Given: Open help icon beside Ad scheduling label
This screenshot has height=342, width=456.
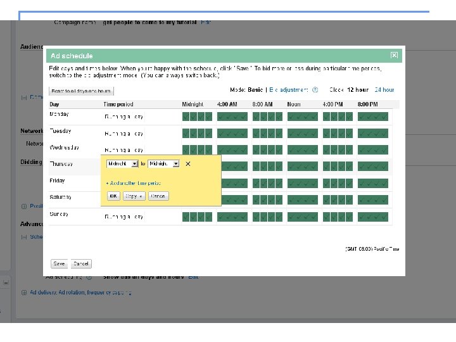Looking at the screenshot, I should coord(89,277).
